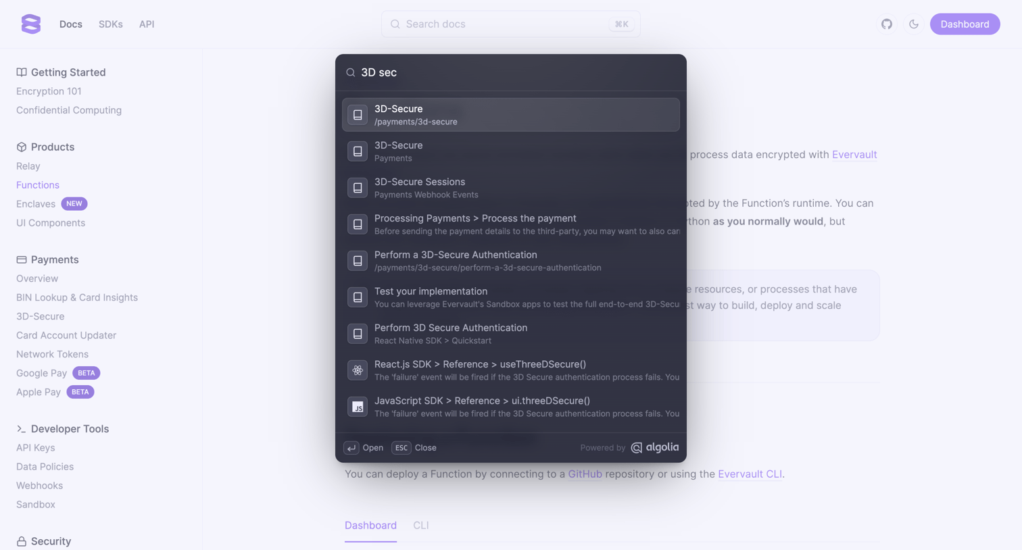Image resolution: width=1022 pixels, height=550 pixels.
Task: Open Enclaves in sidebar
Action: pos(36,204)
